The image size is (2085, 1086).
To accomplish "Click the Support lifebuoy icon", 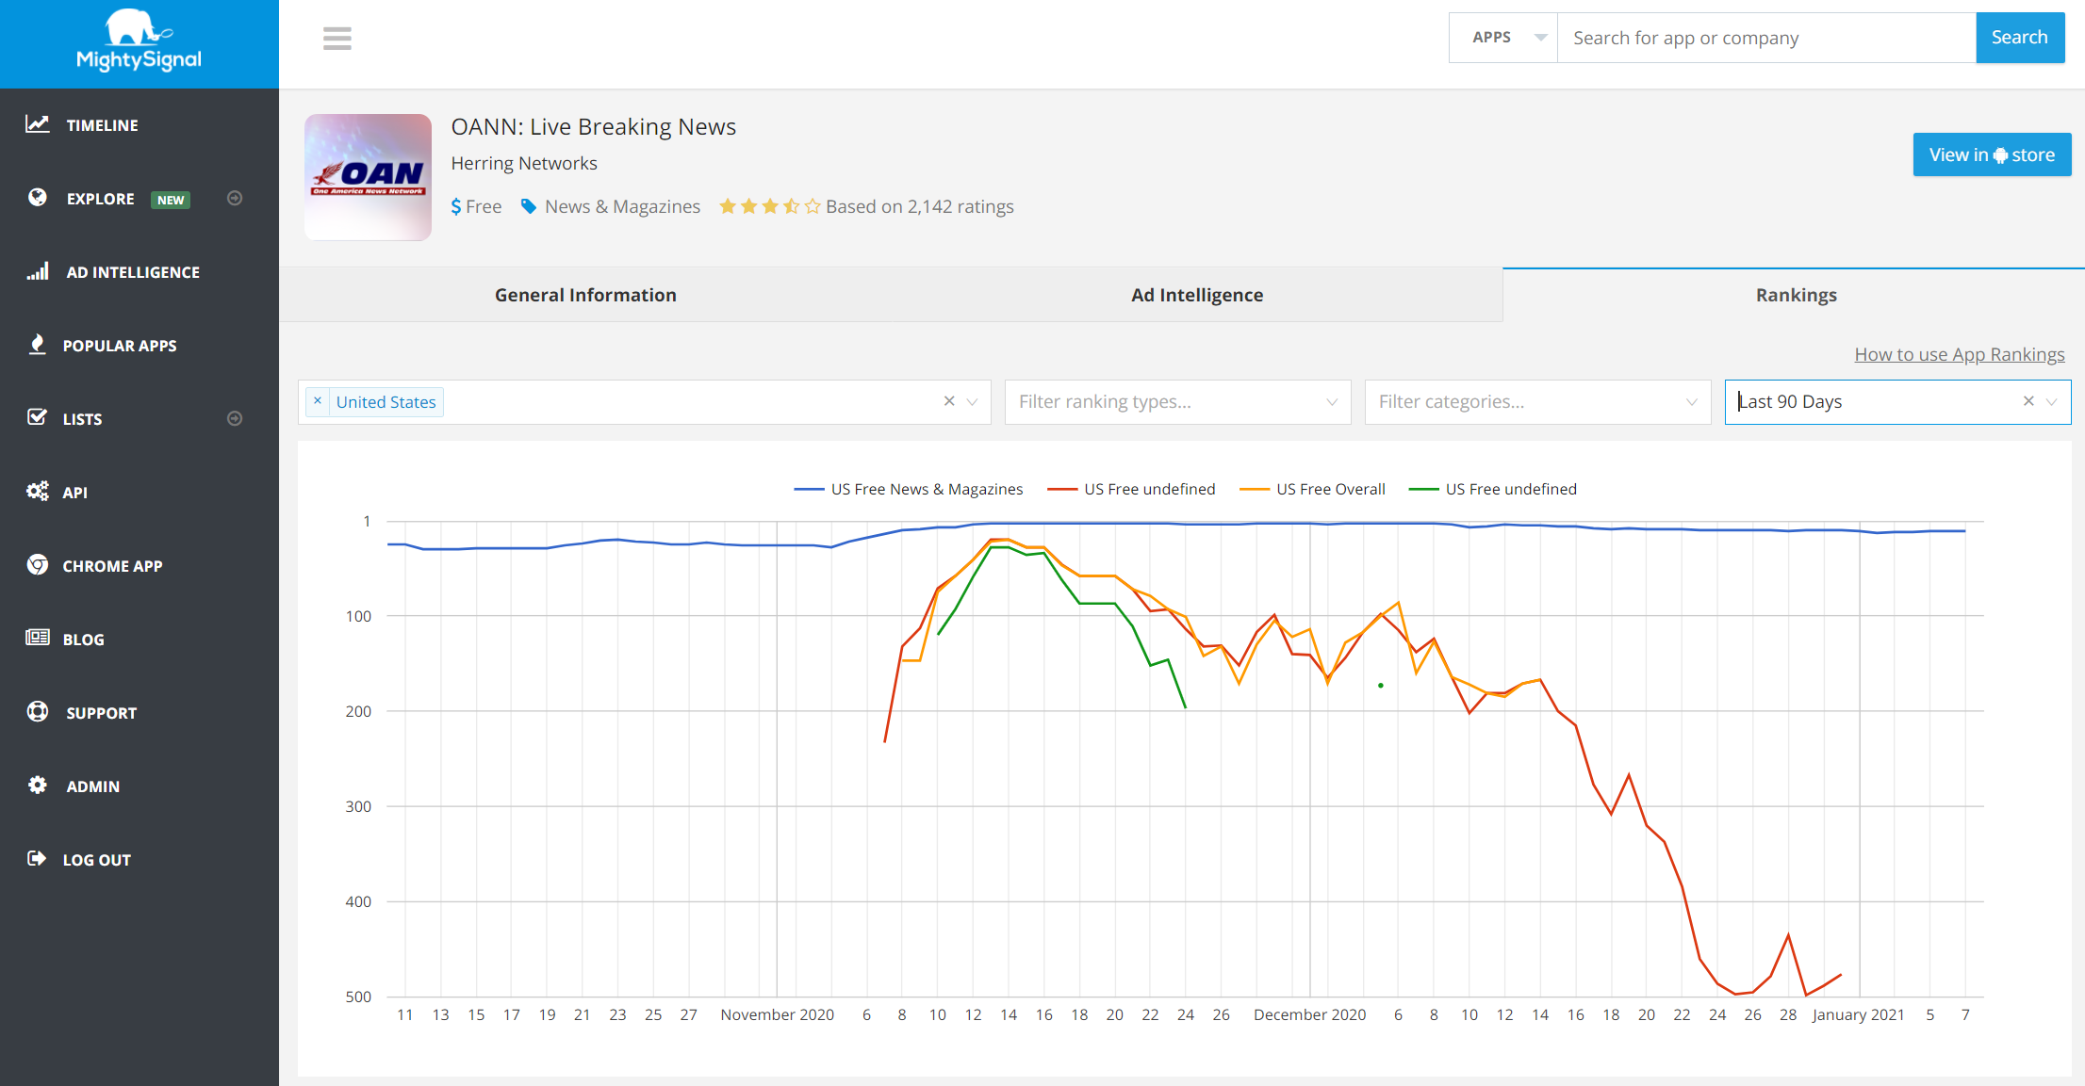I will point(38,711).
